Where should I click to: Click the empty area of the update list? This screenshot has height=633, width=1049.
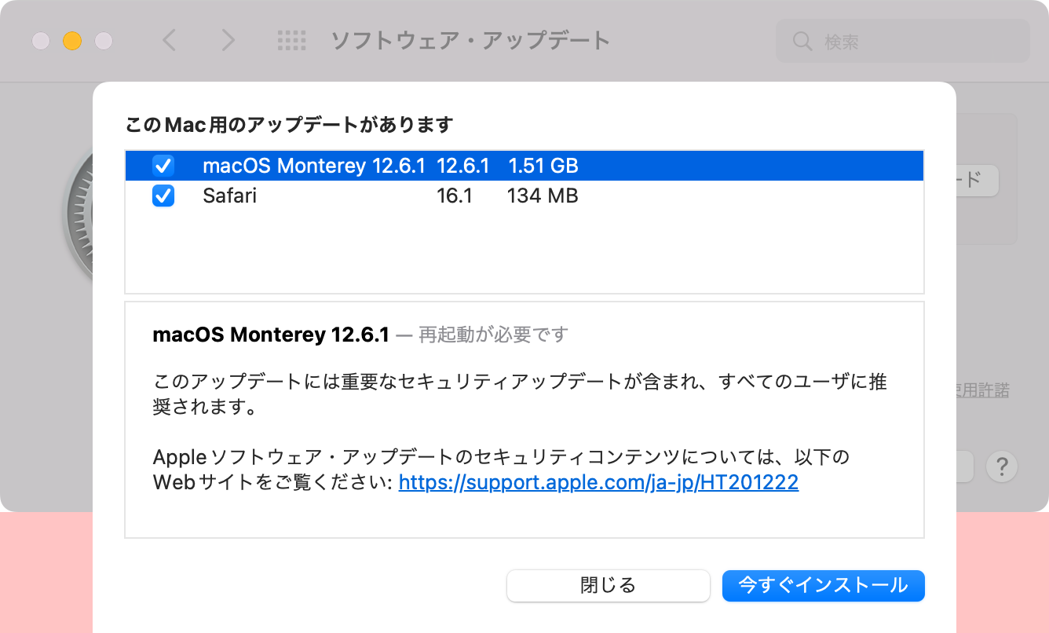(524, 251)
